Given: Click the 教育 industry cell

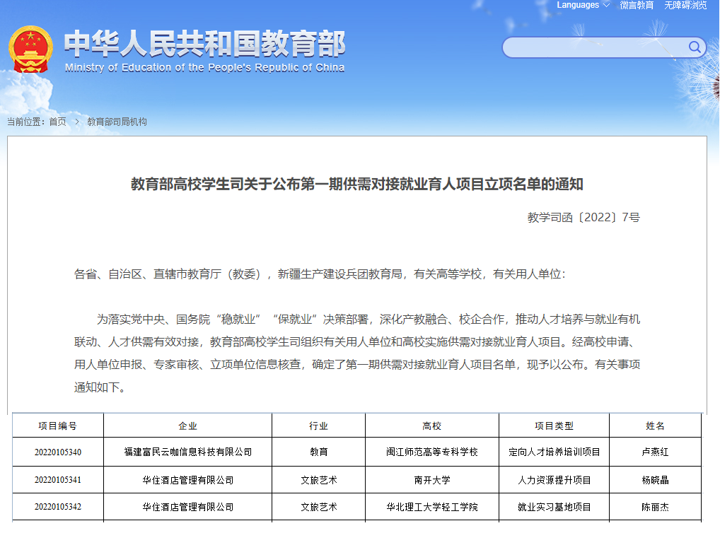Looking at the screenshot, I should pos(319,452).
